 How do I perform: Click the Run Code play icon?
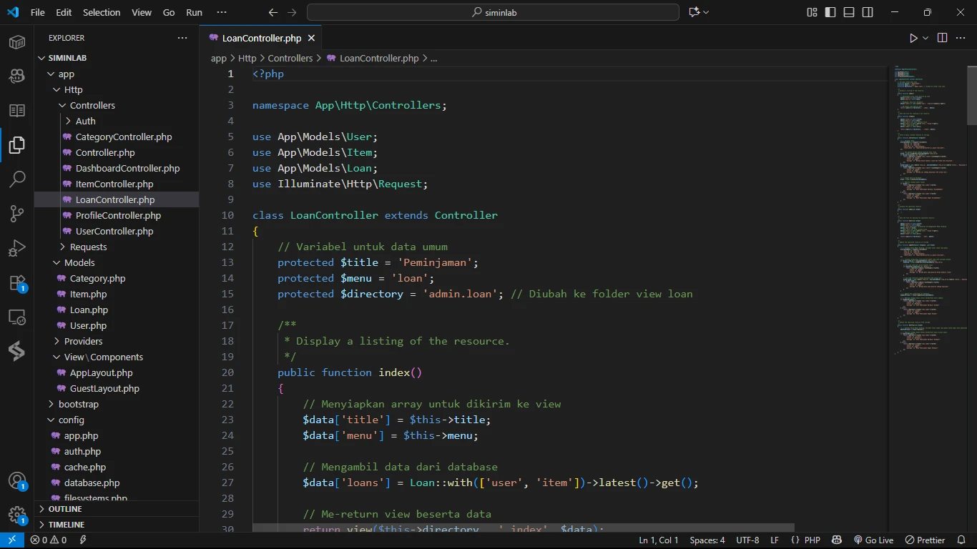coord(913,38)
